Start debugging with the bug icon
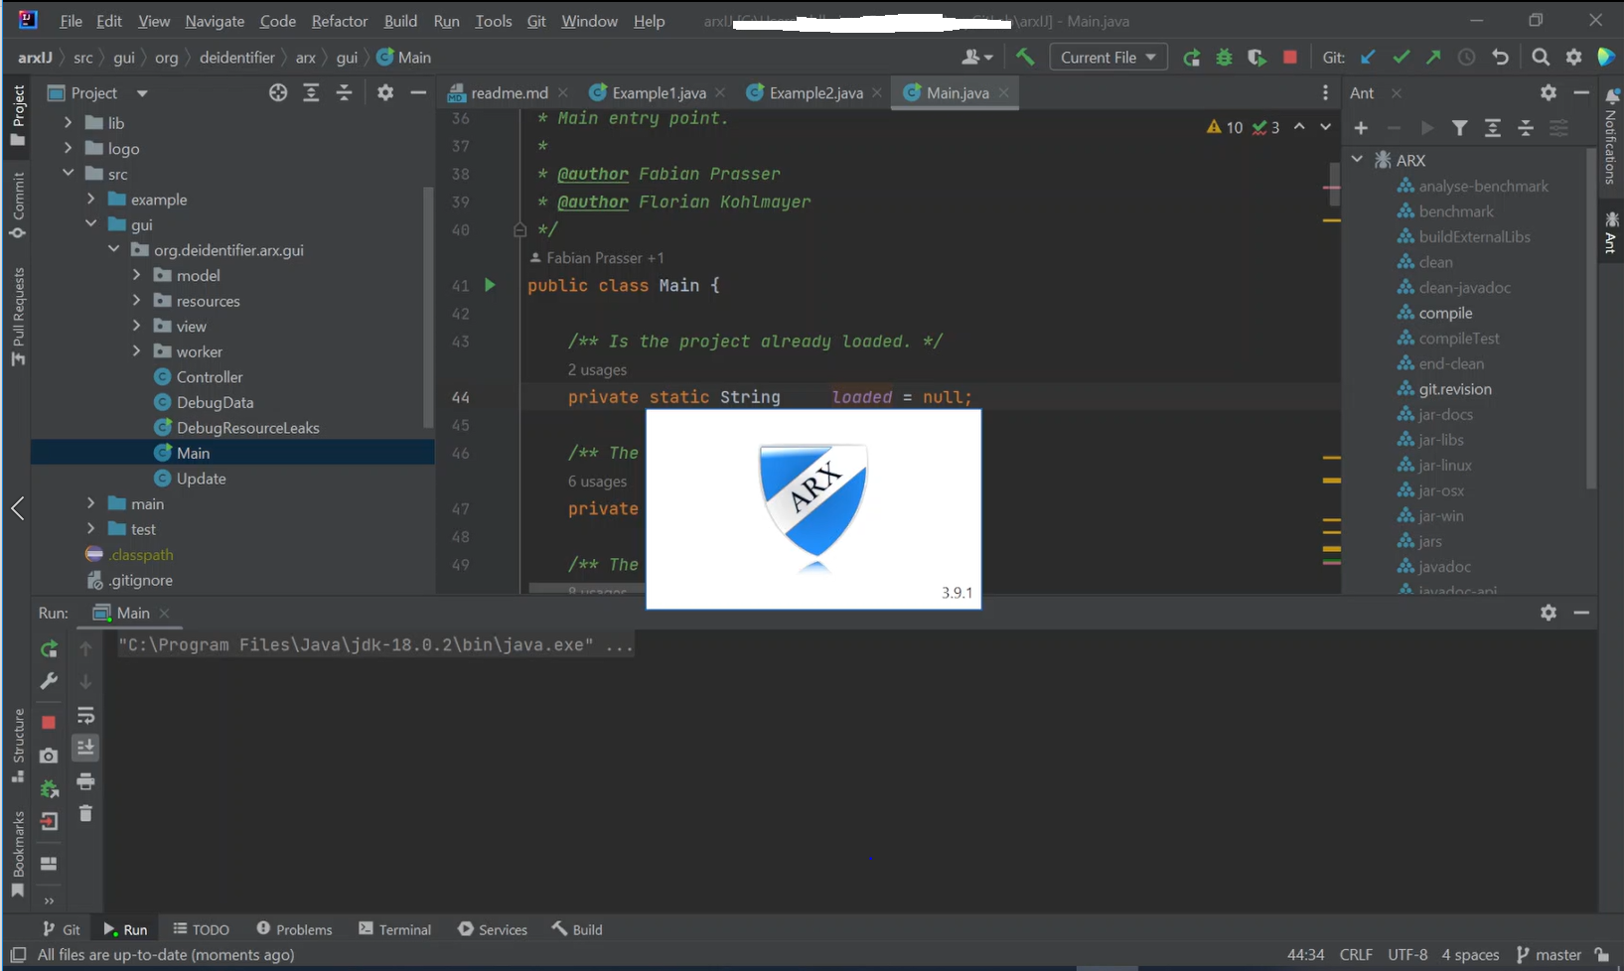The height and width of the screenshot is (971, 1624). [1224, 58]
